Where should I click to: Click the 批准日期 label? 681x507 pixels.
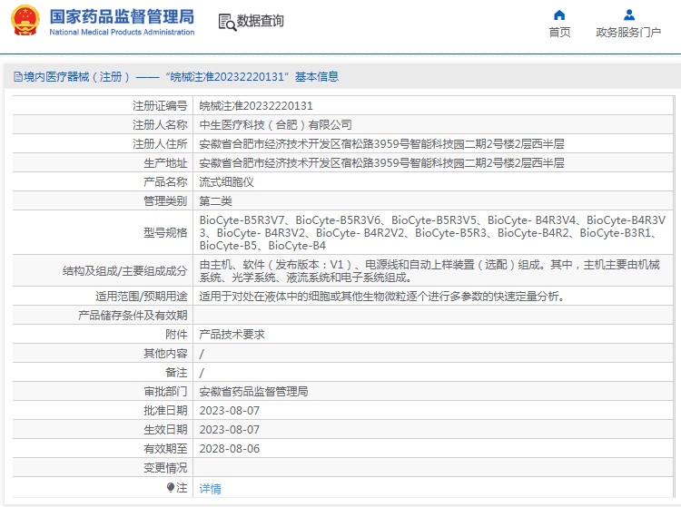[165, 411]
